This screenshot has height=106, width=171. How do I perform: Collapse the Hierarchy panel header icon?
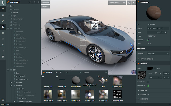[x=8, y=2]
